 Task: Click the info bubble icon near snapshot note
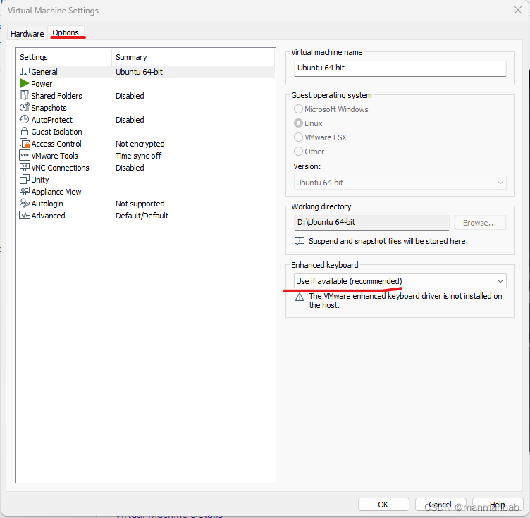[x=299, y=241]
